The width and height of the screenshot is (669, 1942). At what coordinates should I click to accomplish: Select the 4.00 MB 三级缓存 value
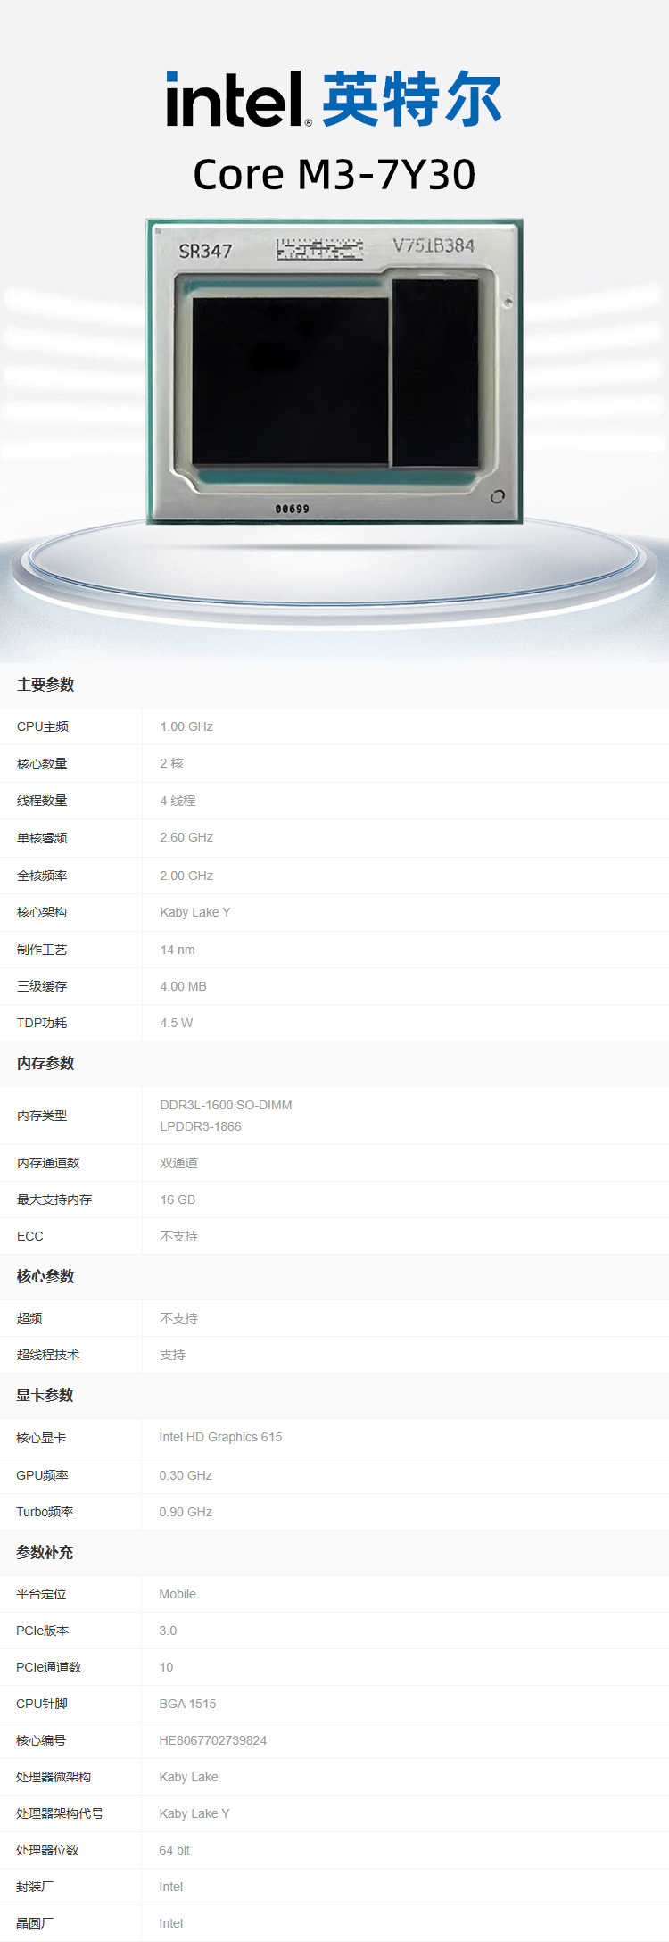pyautogui.click(x=183, y=986)
